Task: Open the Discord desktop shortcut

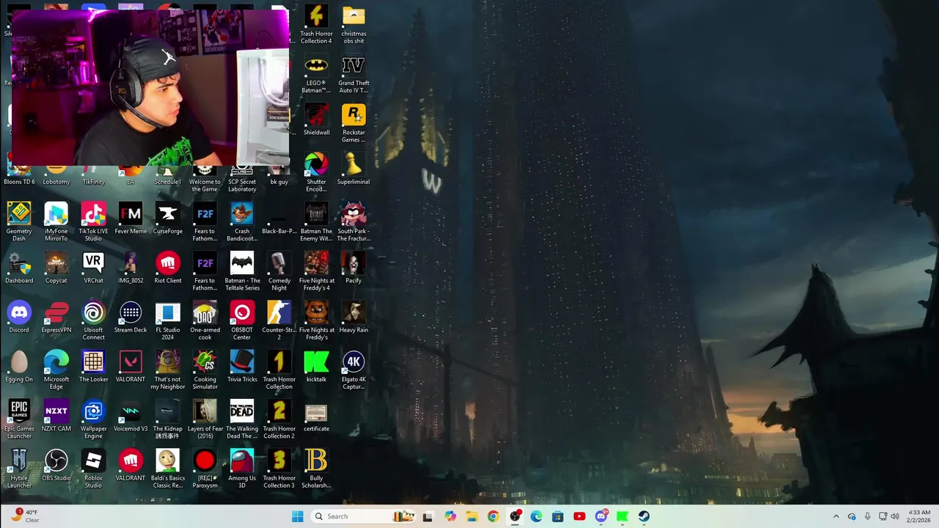Action: pos(19,317)
